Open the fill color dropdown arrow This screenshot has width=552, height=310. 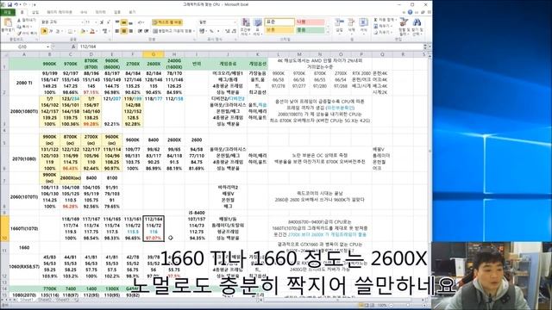tap(86, 31)
